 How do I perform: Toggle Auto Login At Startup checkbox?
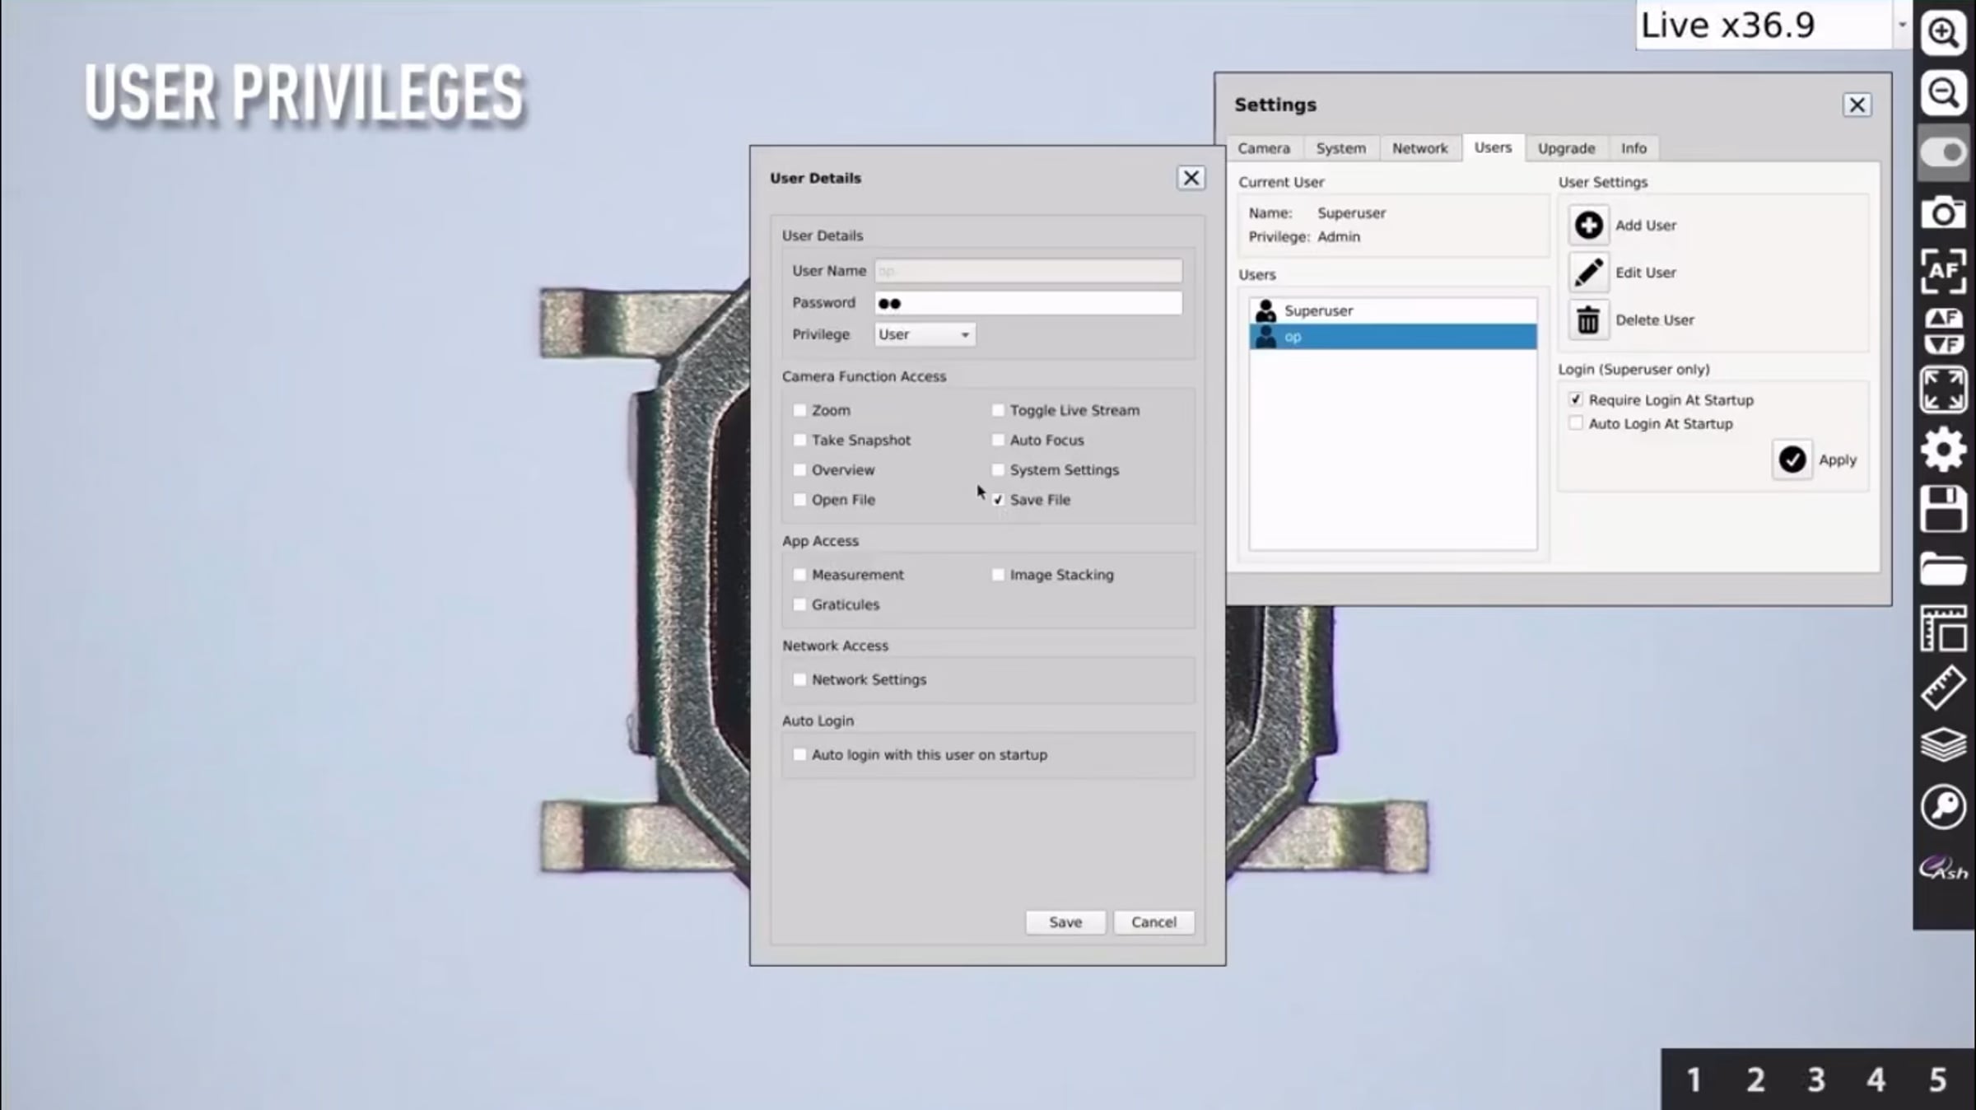click(x=1575, y=423)
